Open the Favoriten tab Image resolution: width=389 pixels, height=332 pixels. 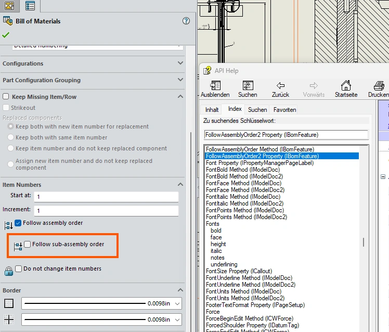pos(284,110)
